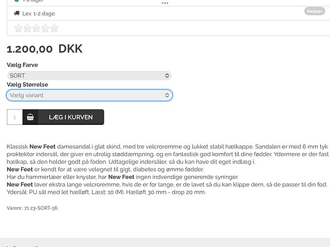Click the LÆG I KURVEN button

63,117
